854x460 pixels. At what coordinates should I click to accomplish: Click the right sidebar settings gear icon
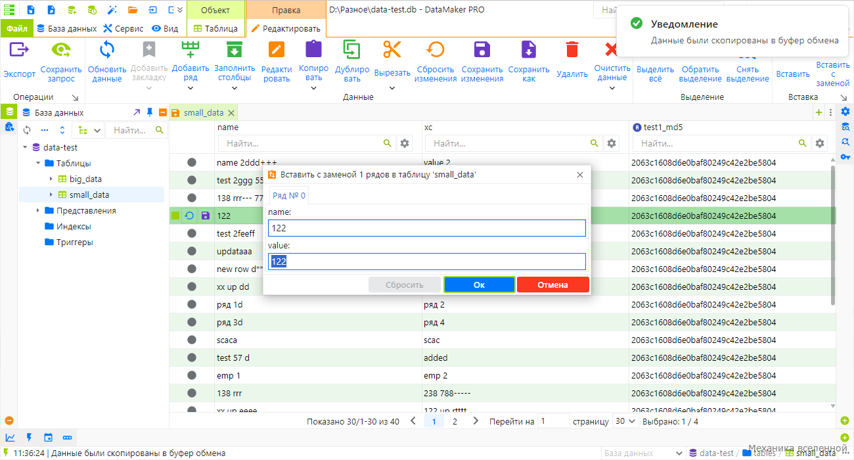click(845, 111)
